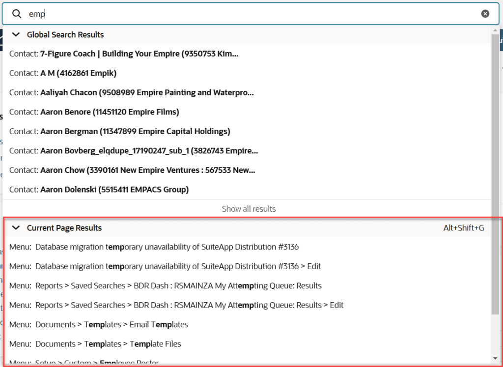This screenshot has height=367, width=503.
Task: Collapse the Global Search Results section chevron
Action: tap(15, 34)
